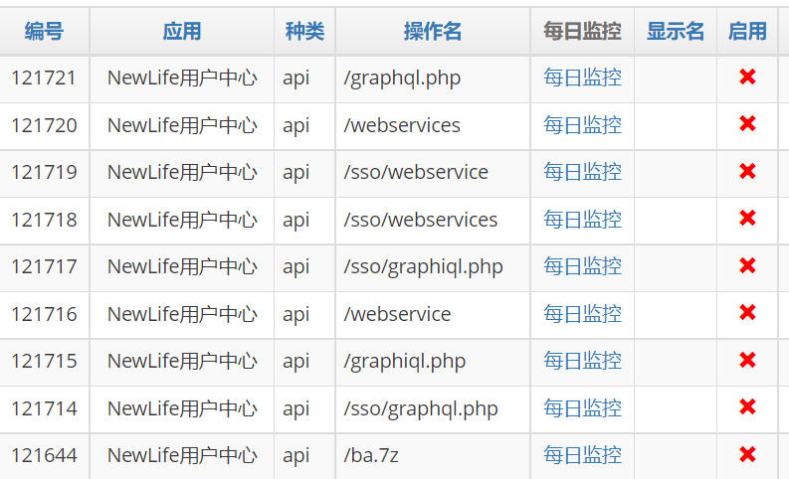789x479 pixels.
Task: Open 每日监控 link for row 121721
Action: [582, 78]
